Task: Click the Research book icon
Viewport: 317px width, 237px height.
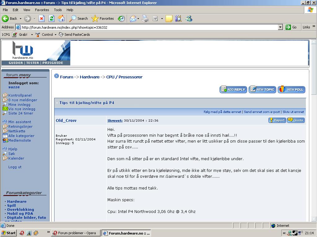Action: [x=178, y=19]
